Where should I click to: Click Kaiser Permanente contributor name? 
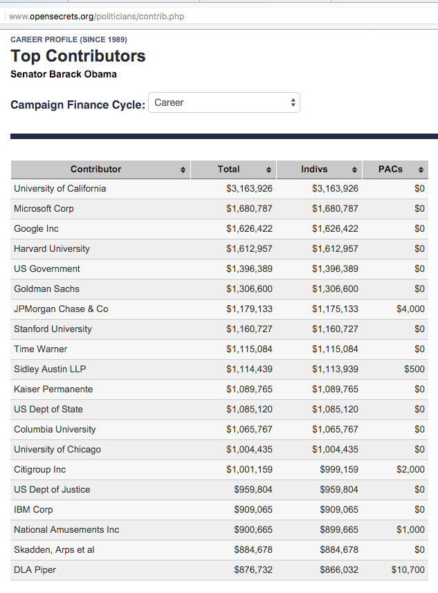(53, 389)
